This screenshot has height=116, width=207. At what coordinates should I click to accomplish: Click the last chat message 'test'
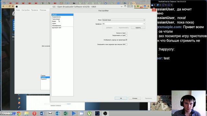tap(167, 58)
